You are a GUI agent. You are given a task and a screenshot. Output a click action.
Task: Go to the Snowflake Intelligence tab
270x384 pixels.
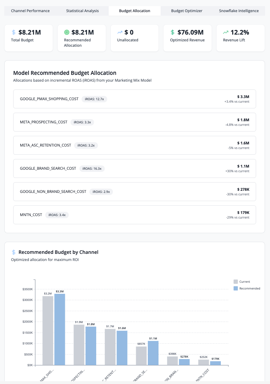(239, 11)
